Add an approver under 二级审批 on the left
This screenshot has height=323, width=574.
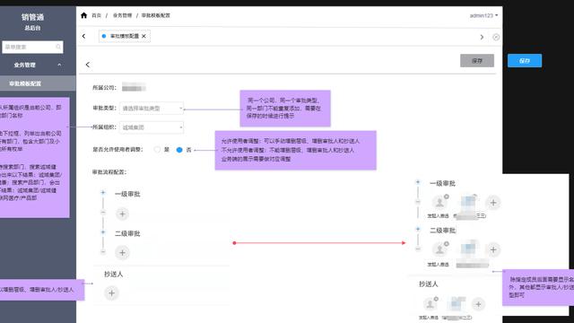(x=122, y=252)
